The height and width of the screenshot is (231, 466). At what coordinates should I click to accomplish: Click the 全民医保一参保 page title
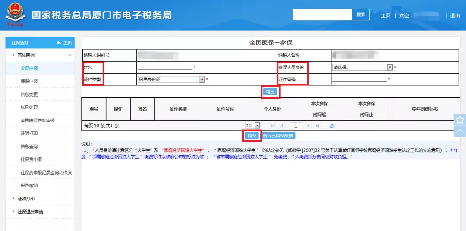[271, 43]
